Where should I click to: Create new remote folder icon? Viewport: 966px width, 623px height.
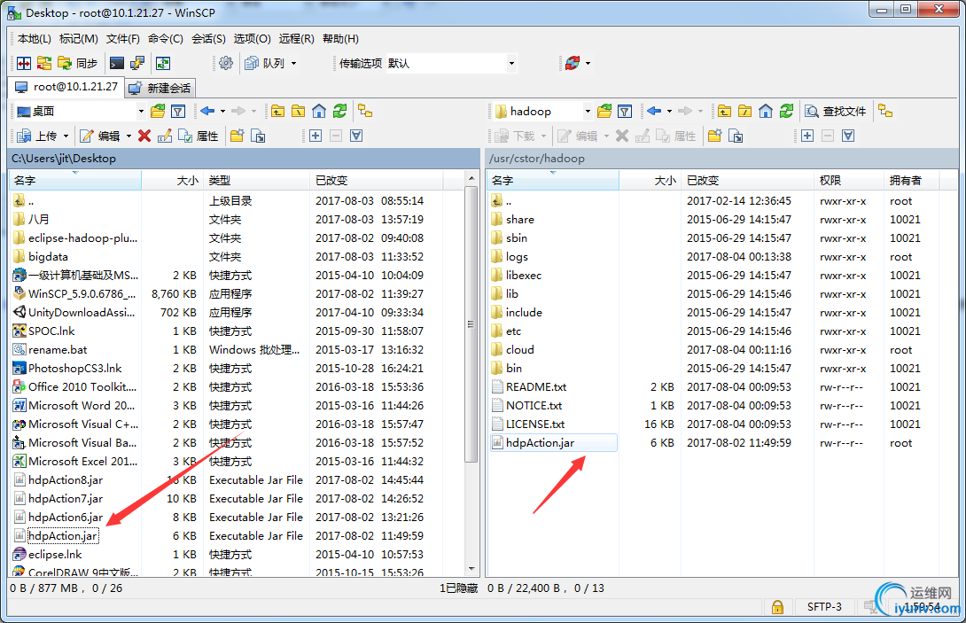(x=714, y=136)
